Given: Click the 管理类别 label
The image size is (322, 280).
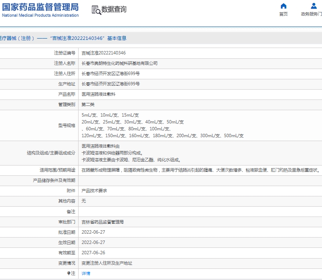Looking at the screenshot, I should [x=67, y=105].
